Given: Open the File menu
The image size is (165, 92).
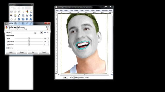Looking at the screenshot, I should [x=57, y=10].
